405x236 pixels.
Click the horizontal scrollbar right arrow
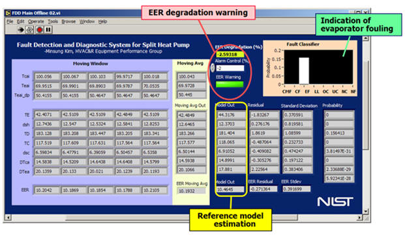coord(359,218)
